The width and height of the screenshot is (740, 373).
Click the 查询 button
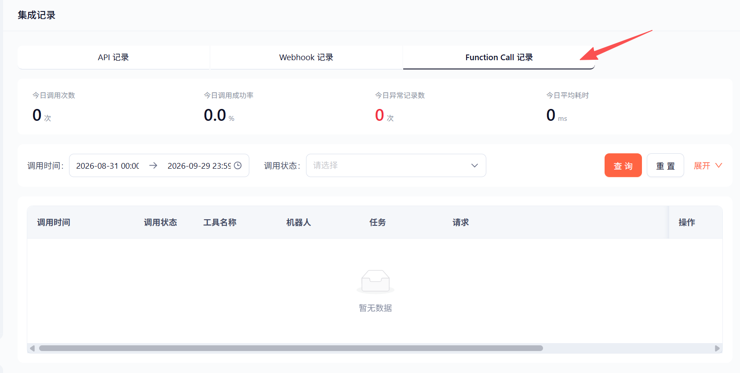(x=623, y=165)
